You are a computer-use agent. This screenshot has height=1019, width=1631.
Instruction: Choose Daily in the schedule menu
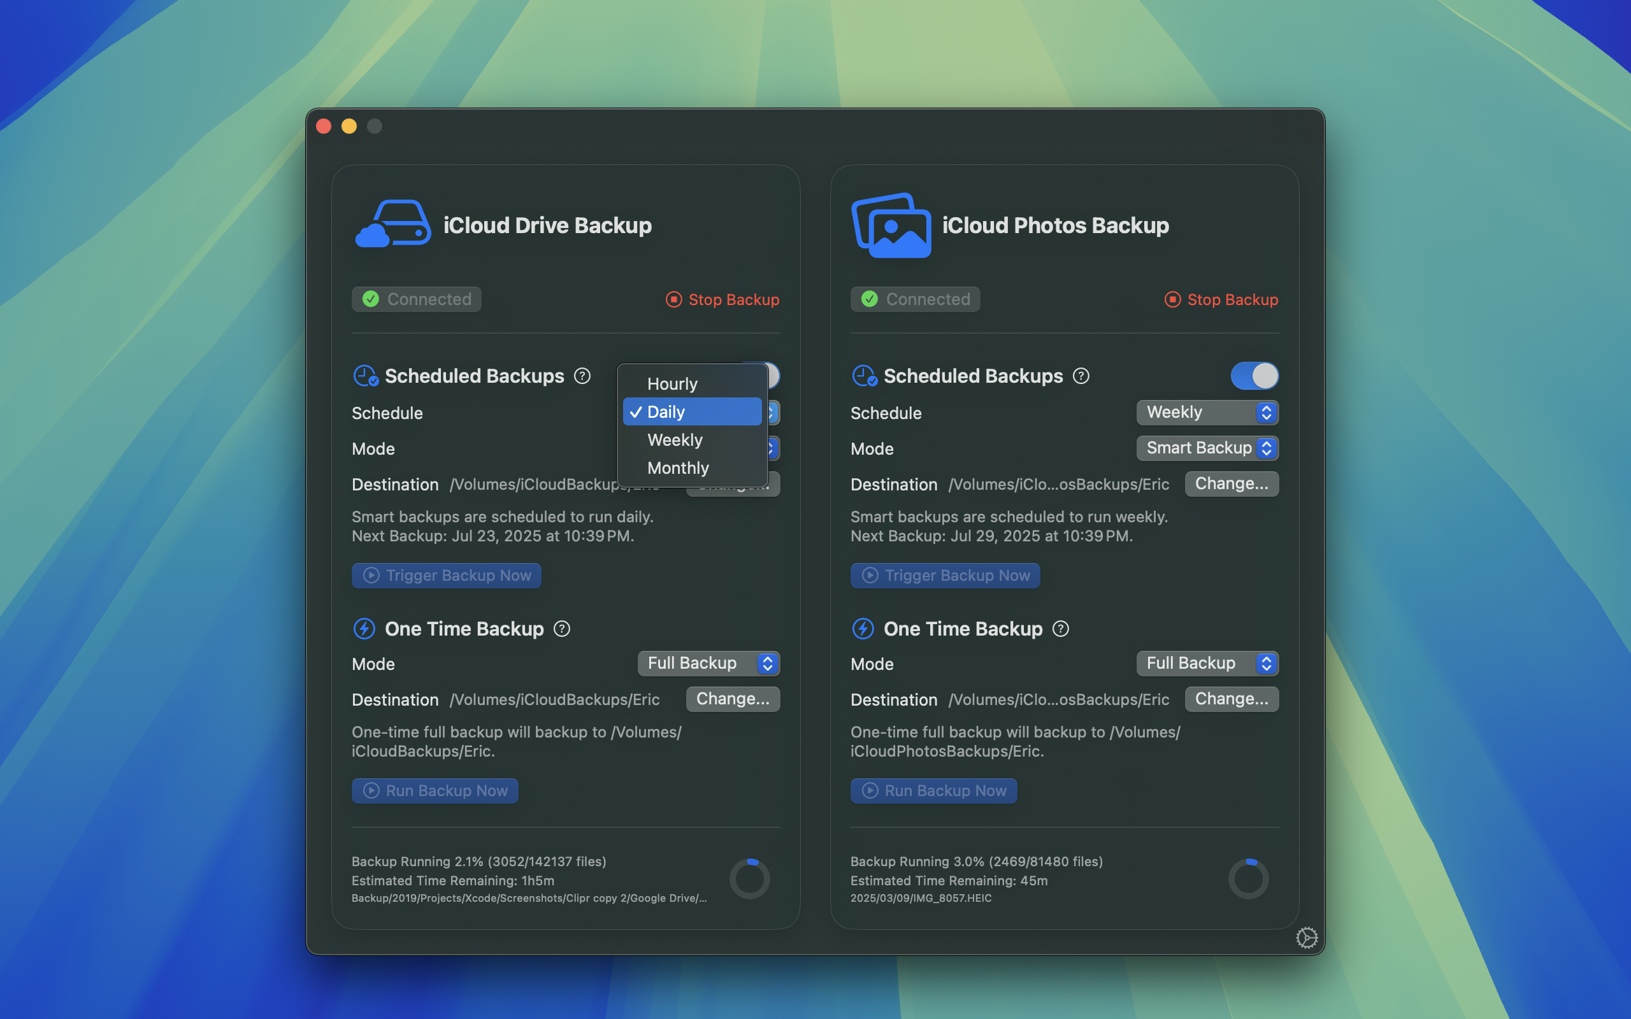[692, 412]
